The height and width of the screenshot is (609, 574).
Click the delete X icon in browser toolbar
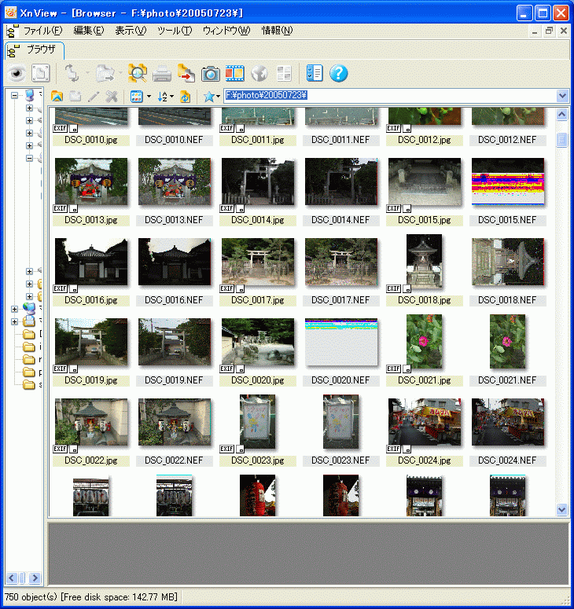[x=112, y=96]
